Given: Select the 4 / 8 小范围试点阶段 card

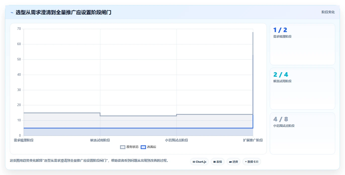Looking at the screenshot, I should pos(302,133).
